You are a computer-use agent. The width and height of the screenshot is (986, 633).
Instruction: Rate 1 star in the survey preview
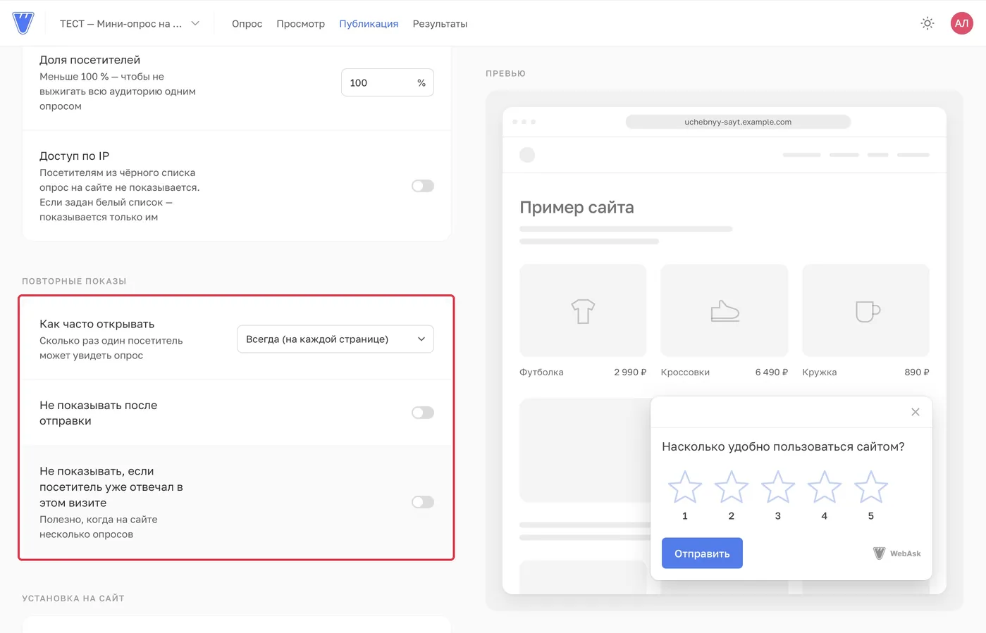(x=685, y=487)
